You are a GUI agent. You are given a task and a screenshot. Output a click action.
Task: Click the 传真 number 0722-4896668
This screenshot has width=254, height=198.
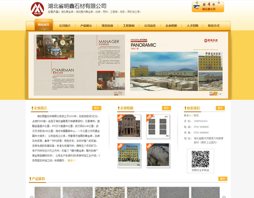click(x=201, y=133)
